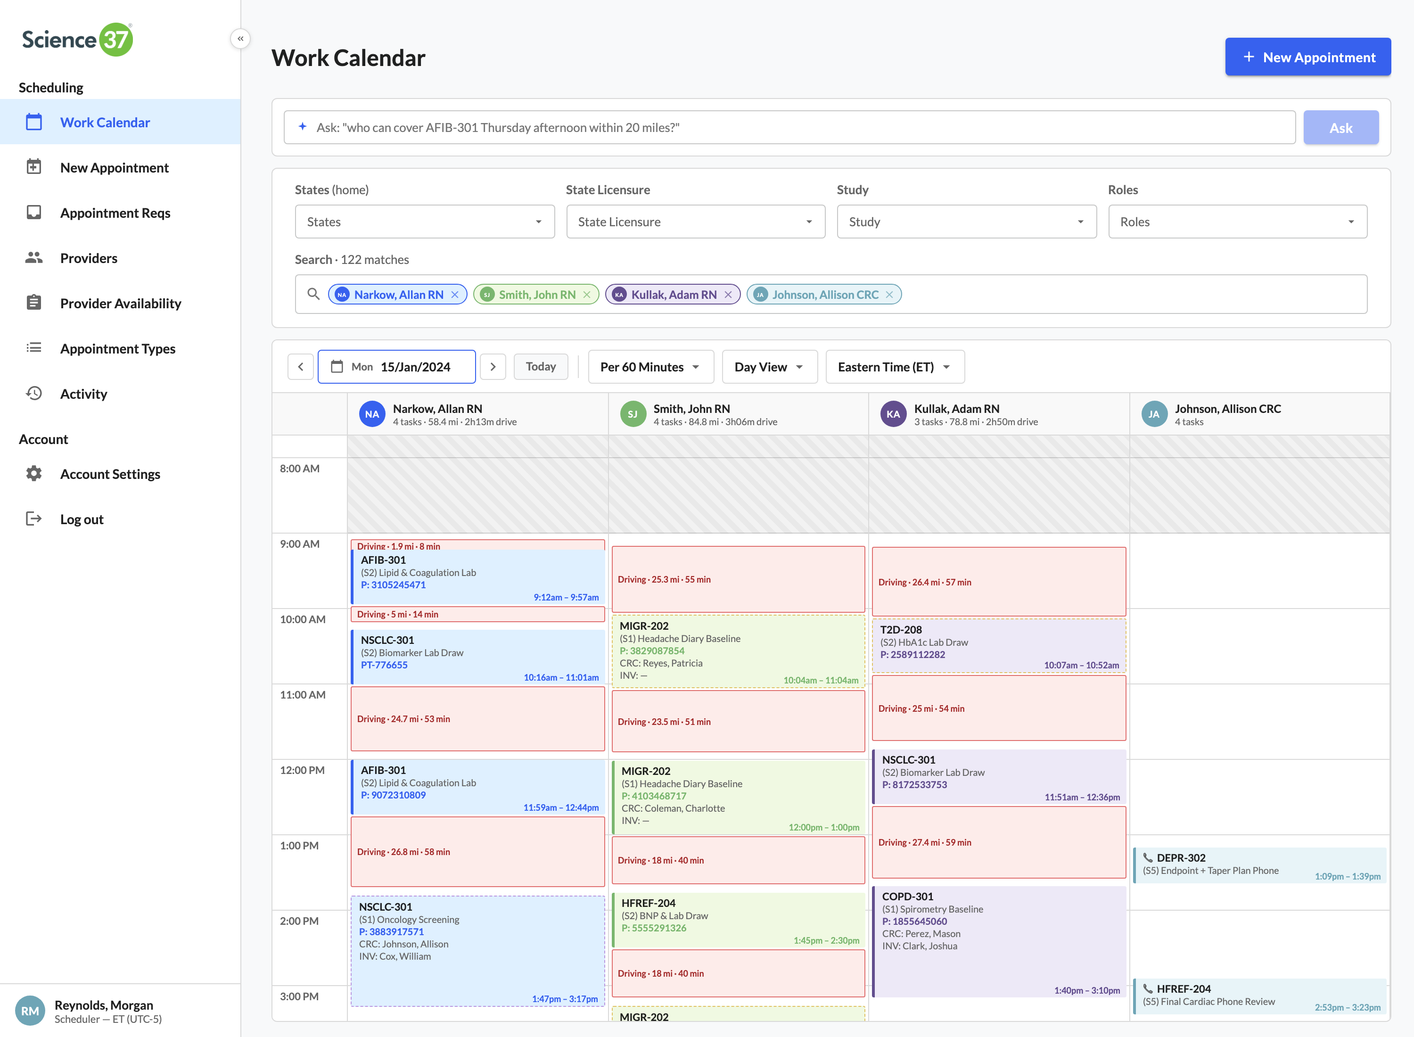Open NSCLC-301 Biomarker Lab Draw at 10:16am

click(x=477, y=657)
